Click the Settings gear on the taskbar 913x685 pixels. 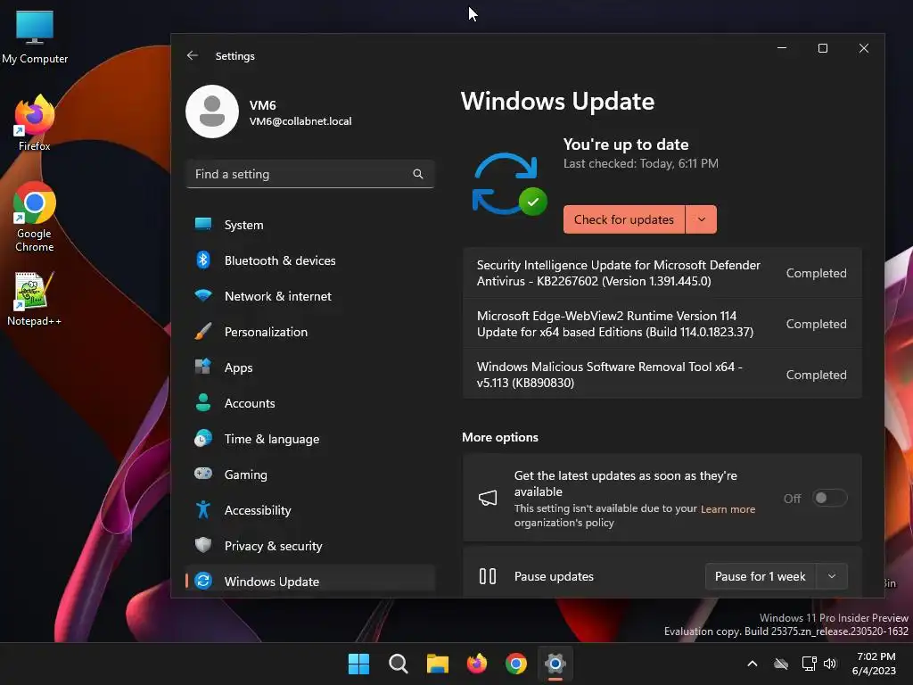(555, 664)
